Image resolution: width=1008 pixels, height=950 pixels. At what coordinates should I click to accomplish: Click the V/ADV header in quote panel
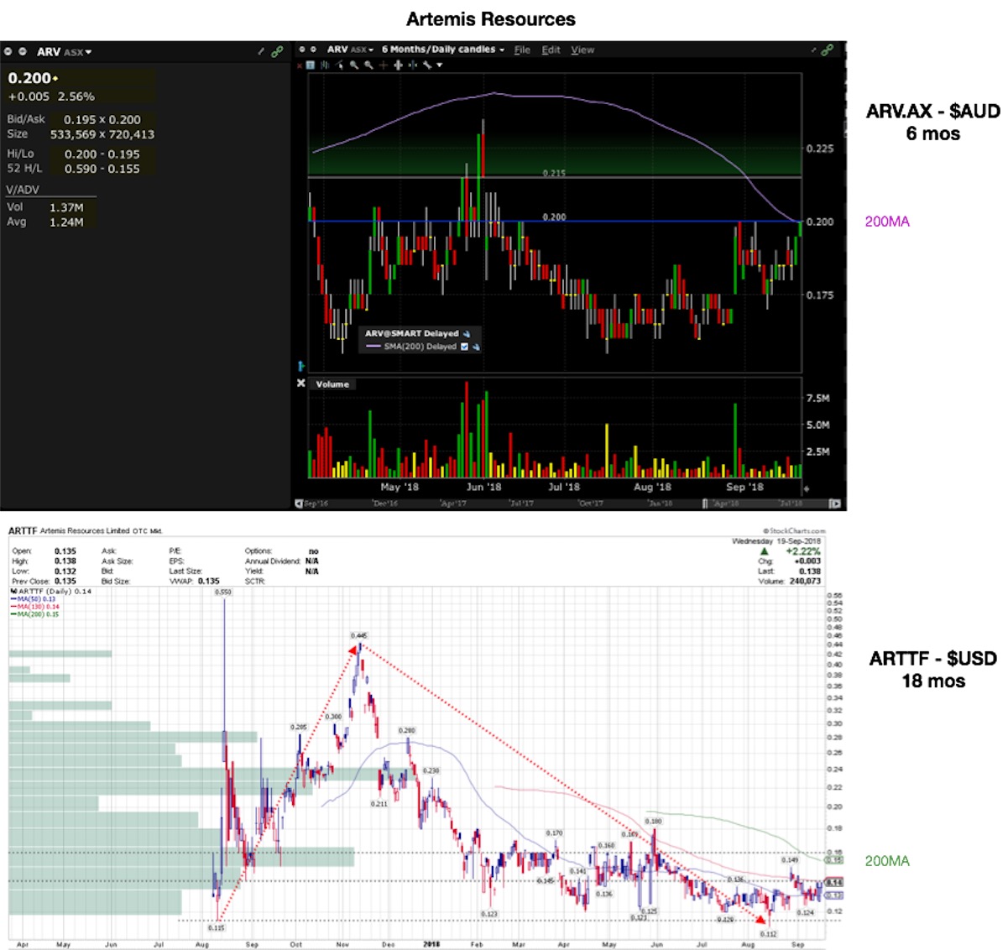point(23,190)
